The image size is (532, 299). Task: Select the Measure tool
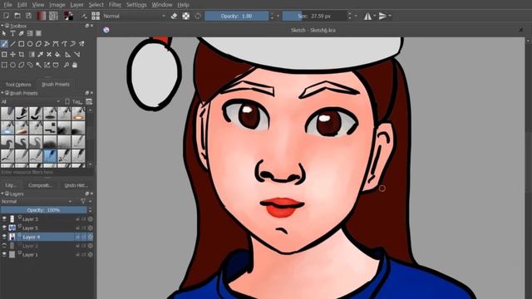[x=77, y=54]
